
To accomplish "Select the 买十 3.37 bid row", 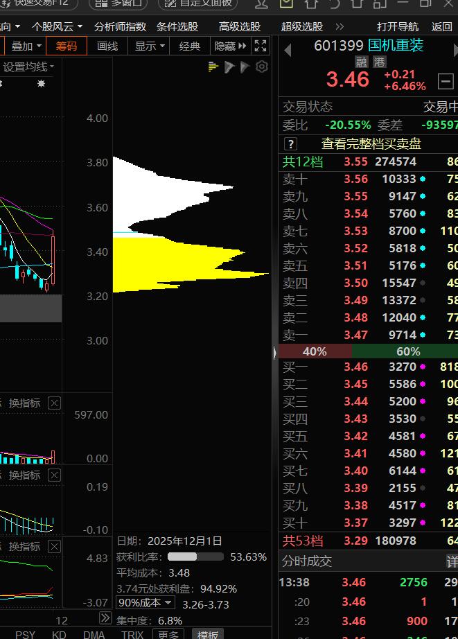I will click(x=369, y=523).
